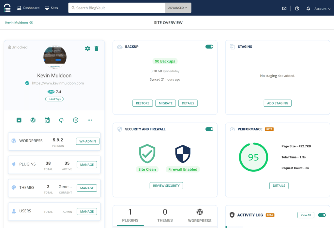Click WP-ADMIN button

coord(87,141)
